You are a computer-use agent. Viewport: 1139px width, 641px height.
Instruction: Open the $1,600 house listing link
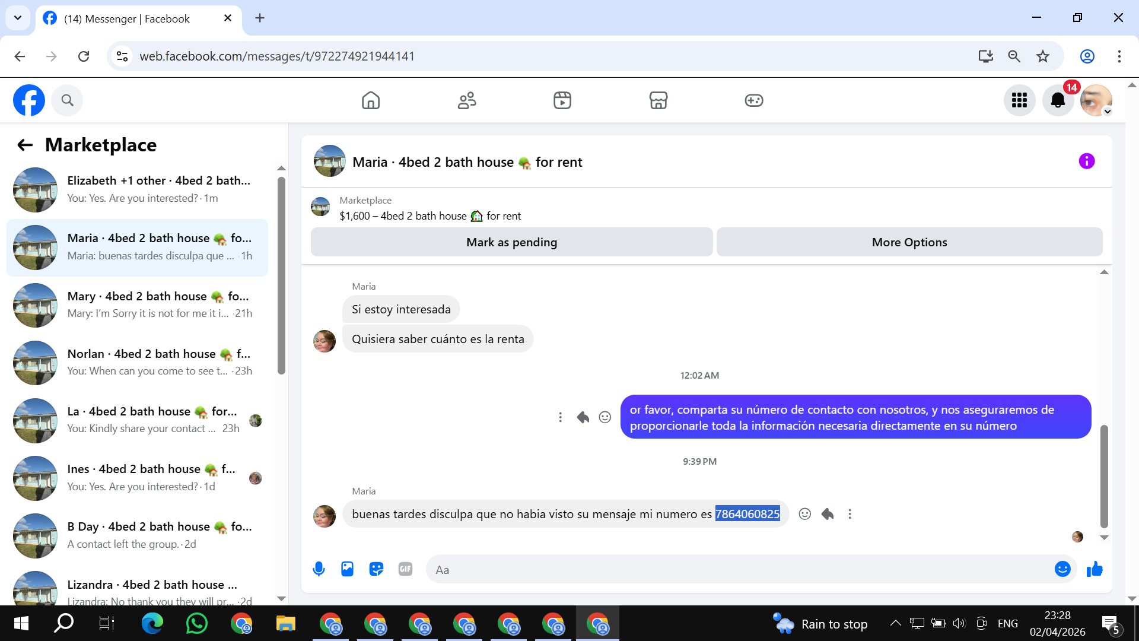coord(430,216)
